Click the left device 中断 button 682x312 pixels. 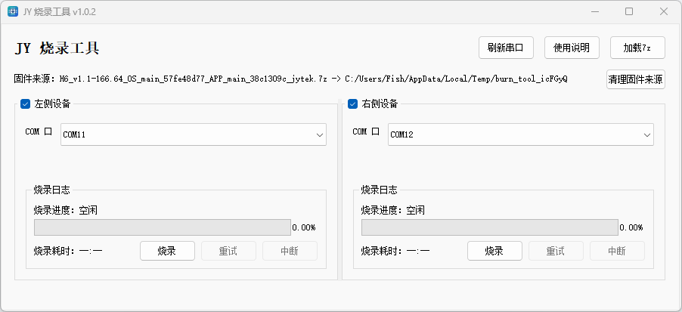click(290, 251)
